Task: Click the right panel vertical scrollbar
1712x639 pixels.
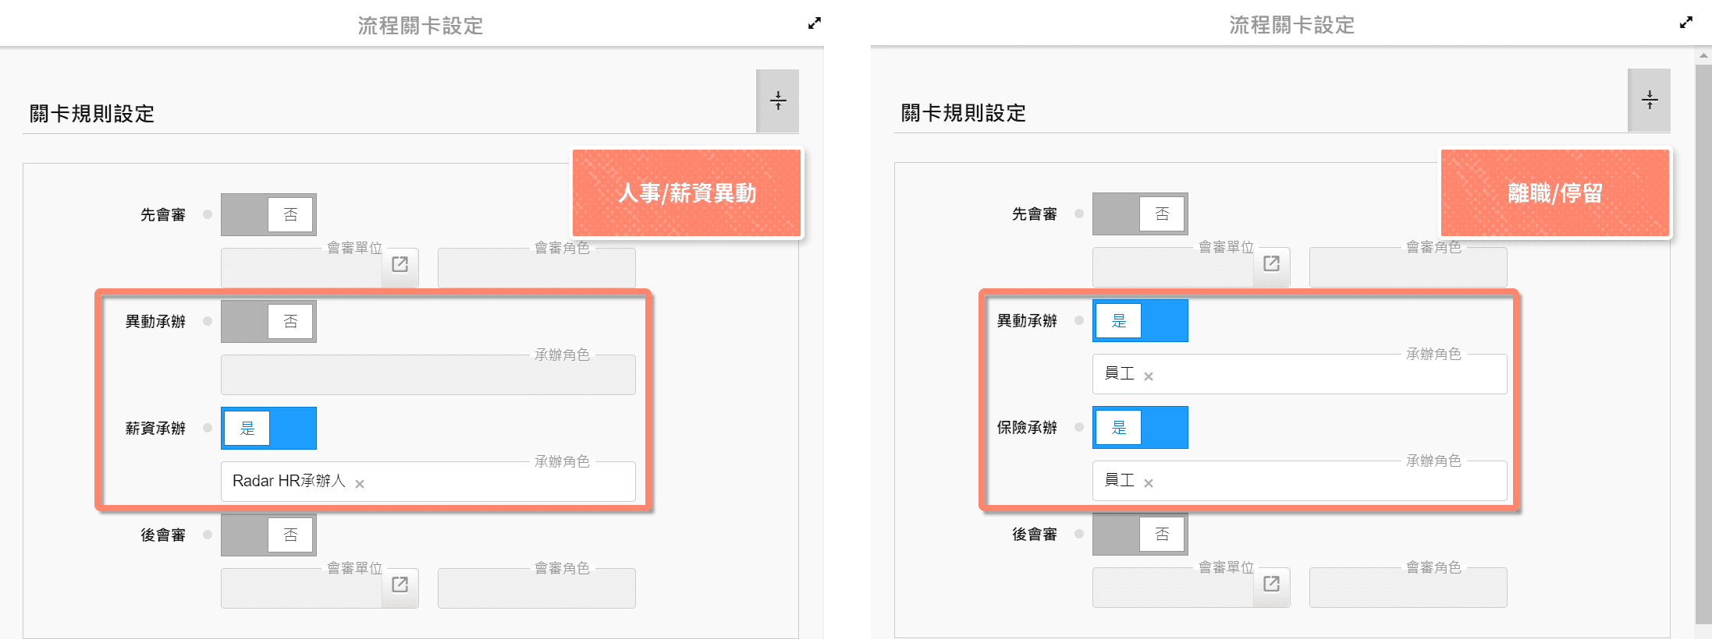Action: click(x=1703, y=343)
